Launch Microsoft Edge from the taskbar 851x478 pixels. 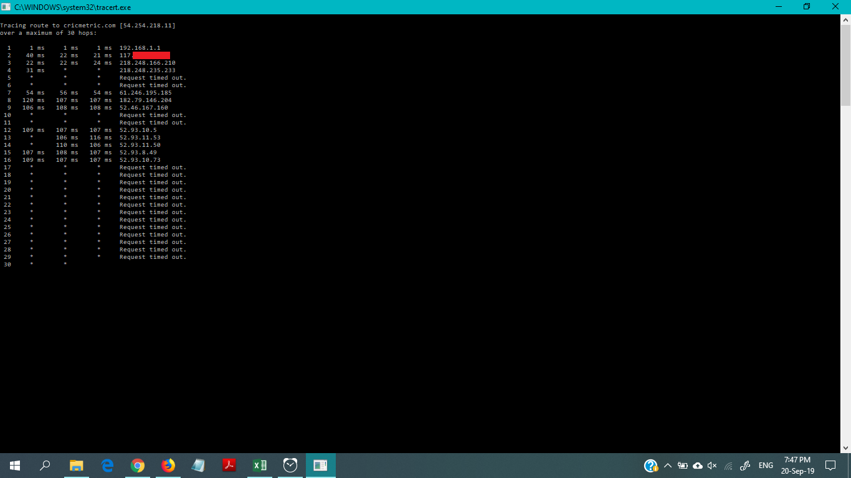point(107,466)
